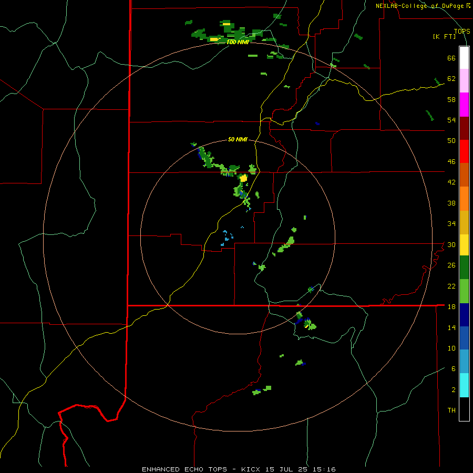Click the legend value 26

(x=451, y=265)
